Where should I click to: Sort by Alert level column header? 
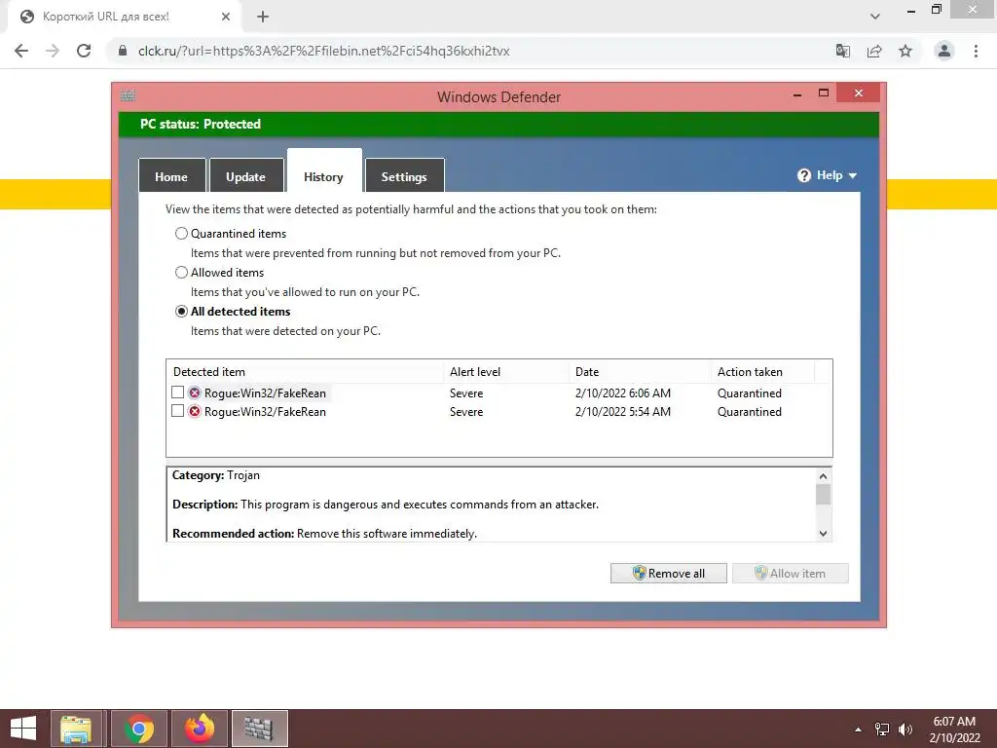click(x=506, y=372)
